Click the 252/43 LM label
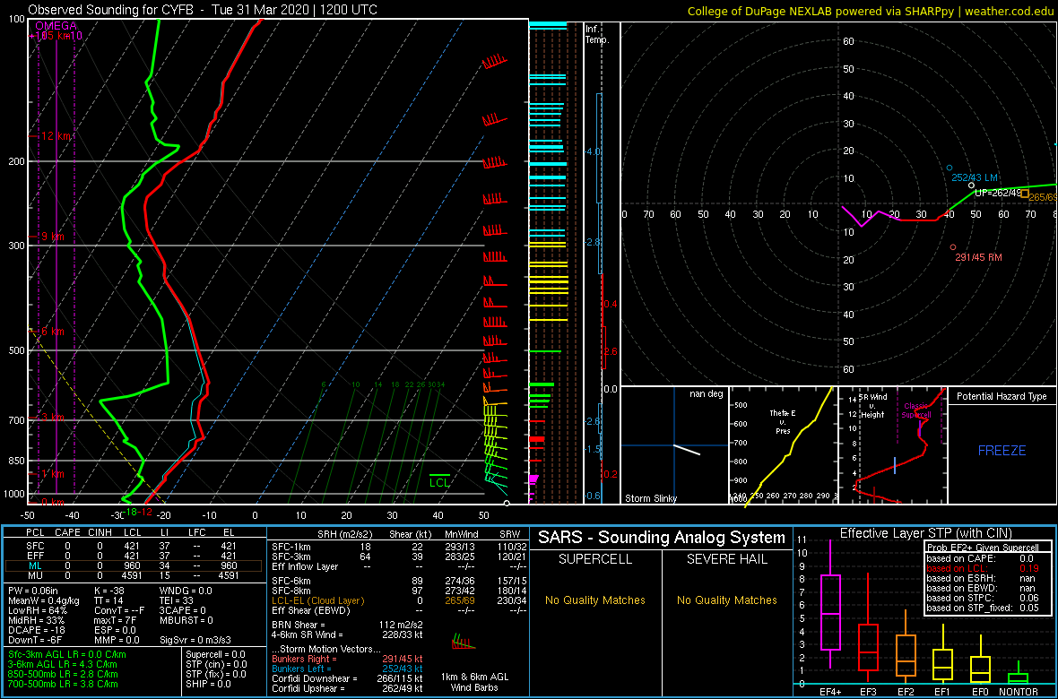 click(x=975, y=177)
